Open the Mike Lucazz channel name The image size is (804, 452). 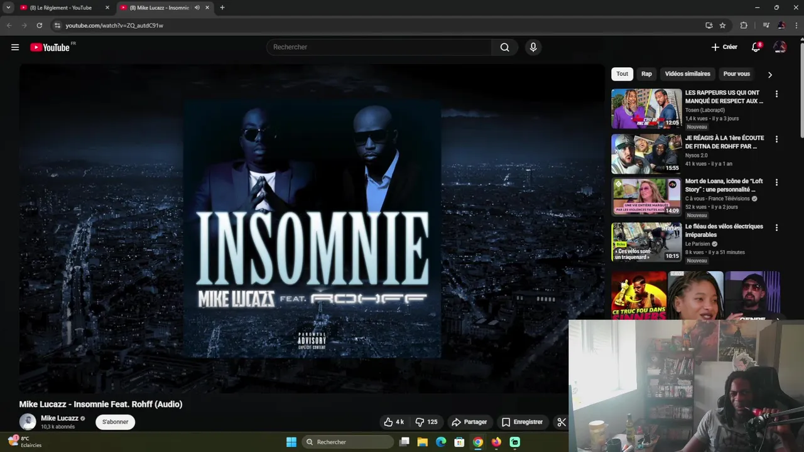tap(60, 418)
